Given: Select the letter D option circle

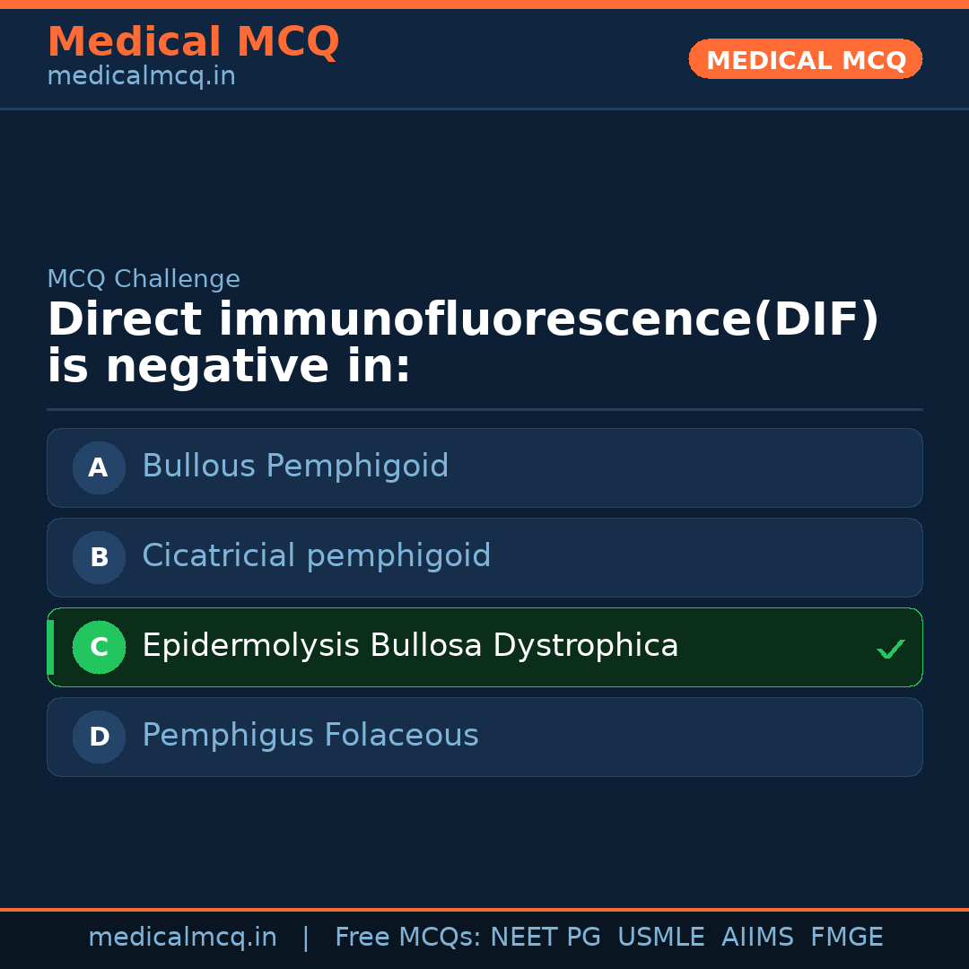Looking at the screenshot, I should (x=99, y=737).
